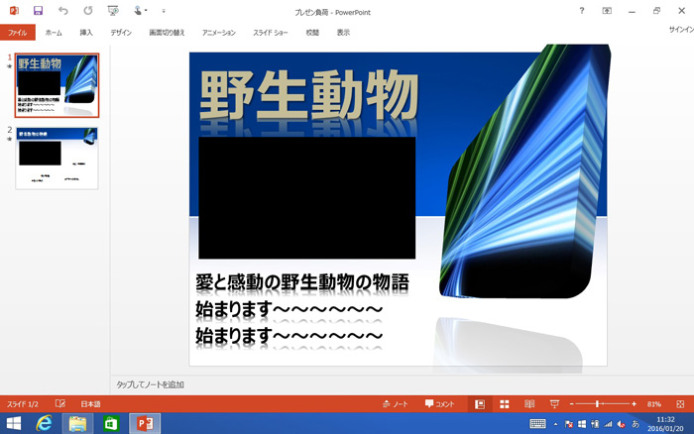The height and width of the screenshot is (434, 694).
Task: Click PowerPoint taskbar icon
Action: [145, 423]
